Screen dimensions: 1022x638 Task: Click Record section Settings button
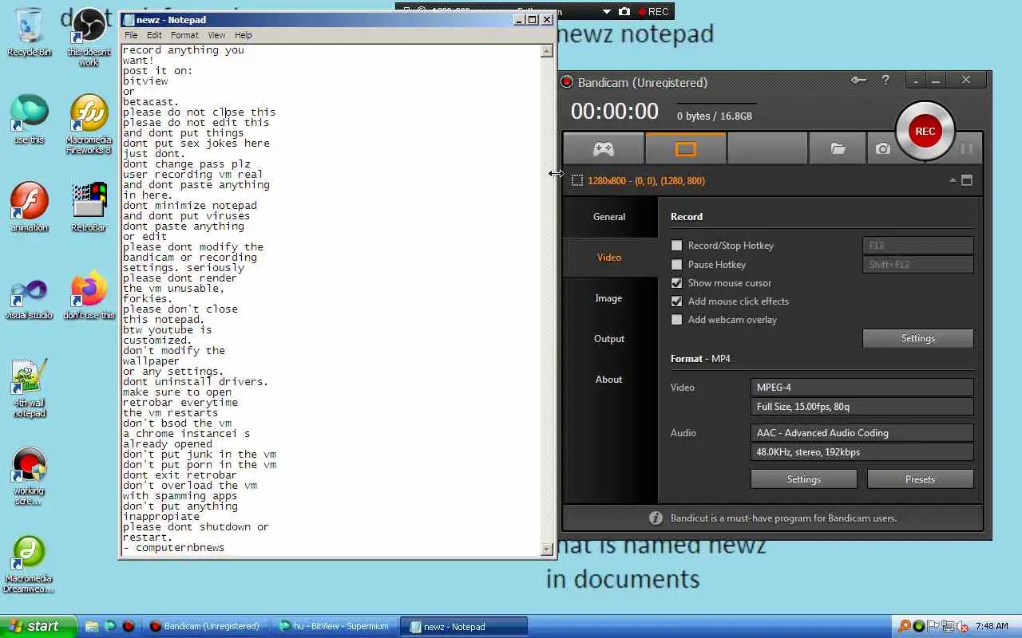pos(918,338)
